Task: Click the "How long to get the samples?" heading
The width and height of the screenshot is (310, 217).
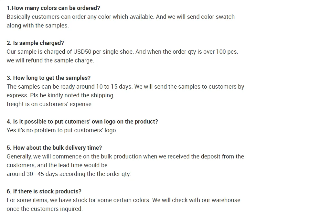Action: (x=48, y=78)
